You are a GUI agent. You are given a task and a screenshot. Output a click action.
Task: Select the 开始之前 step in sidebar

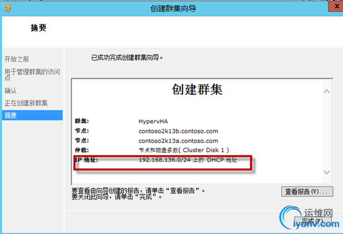coord(17,59)
